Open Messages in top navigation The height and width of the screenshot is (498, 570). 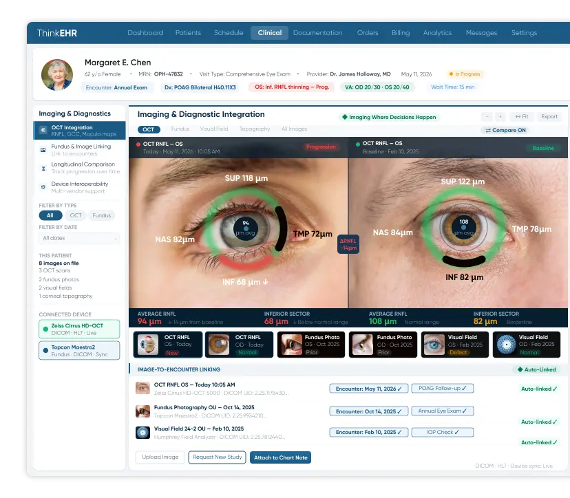pos(481,33)
